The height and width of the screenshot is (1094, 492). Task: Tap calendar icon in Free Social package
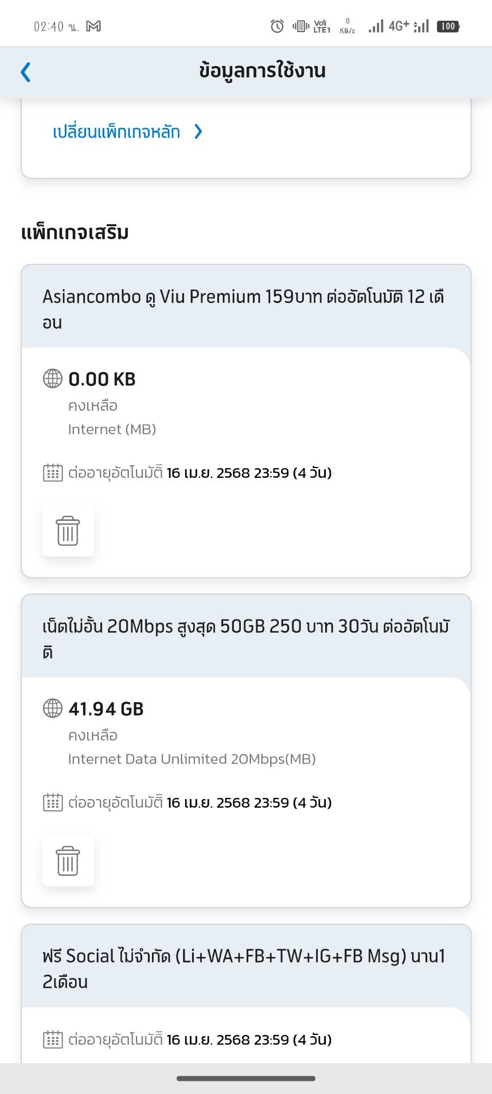53,1040
